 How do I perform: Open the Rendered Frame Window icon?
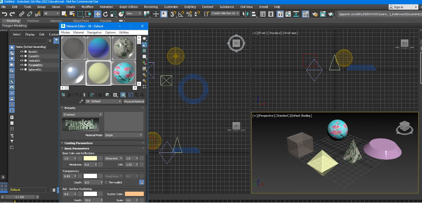(x=323, y=14)
